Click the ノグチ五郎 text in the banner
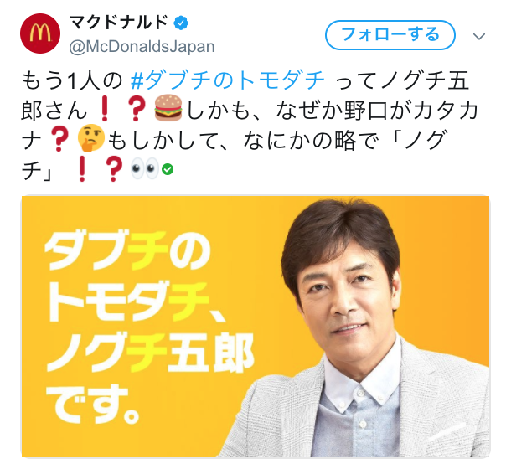Image resolution: width=506 pixels, height=469 pixels. 150,353
